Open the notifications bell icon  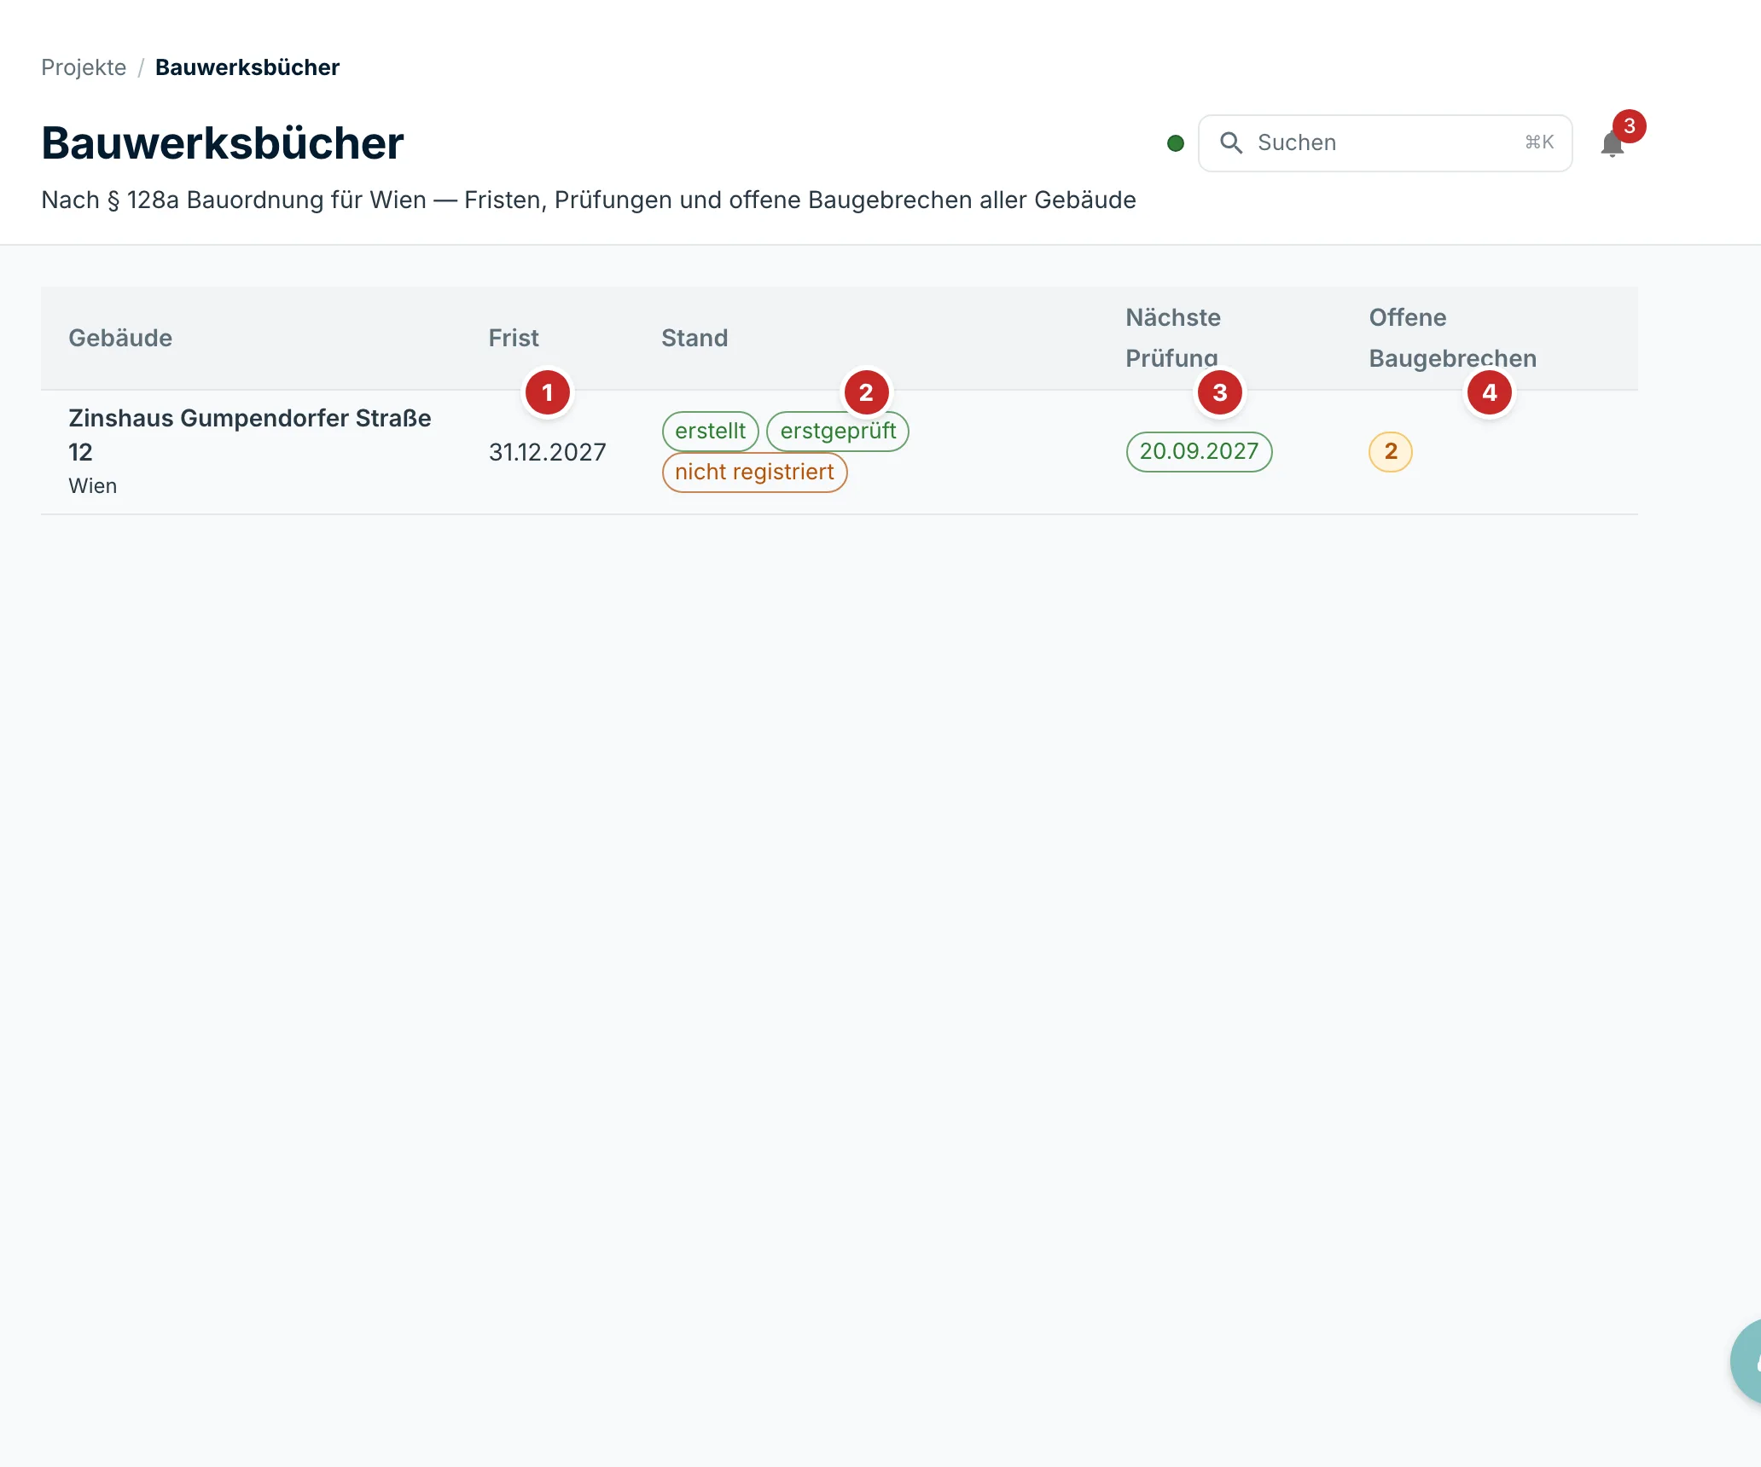1613,143
